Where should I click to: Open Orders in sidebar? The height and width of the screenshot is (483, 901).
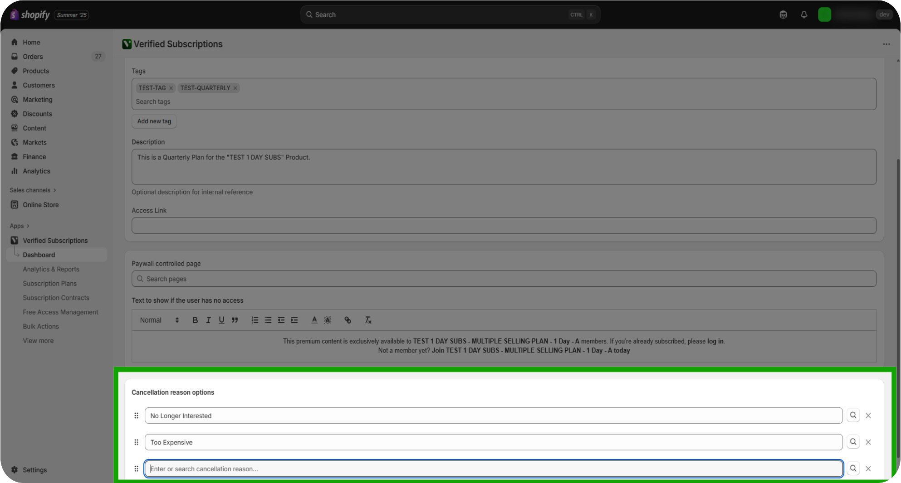click(x=33, y=56)
